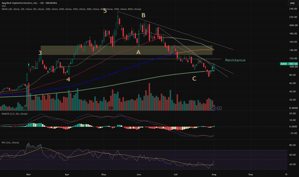
Task: Click the green earnings marker near March
Action: pos(25,108)
